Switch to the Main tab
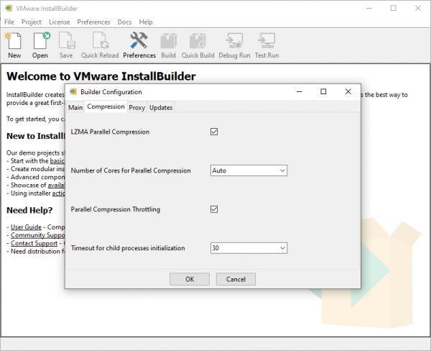 pyautogui.click(x=75, y=107)
